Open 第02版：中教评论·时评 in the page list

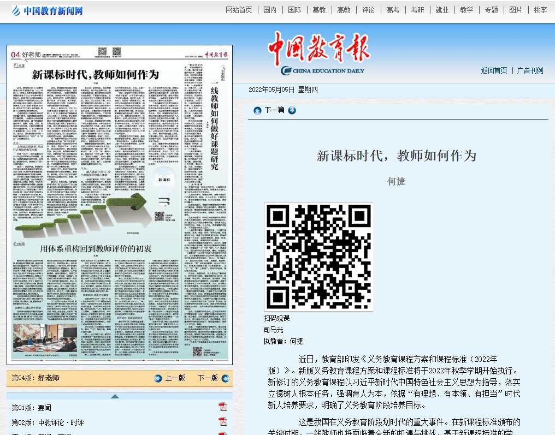click(x=48, y=422)
